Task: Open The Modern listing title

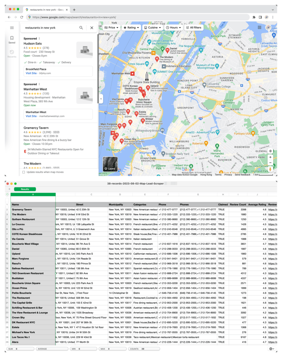Action: (x=32, y=164)
